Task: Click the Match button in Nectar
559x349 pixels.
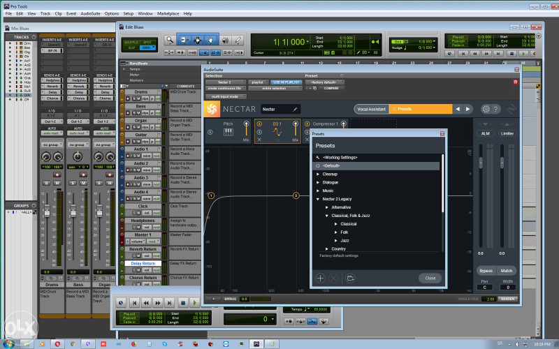Action: pyautogui.click(x=507, y=271)
